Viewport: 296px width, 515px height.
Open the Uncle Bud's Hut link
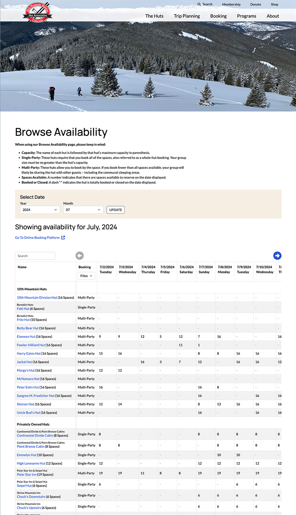pyautogui.click(x=28, y=413)
